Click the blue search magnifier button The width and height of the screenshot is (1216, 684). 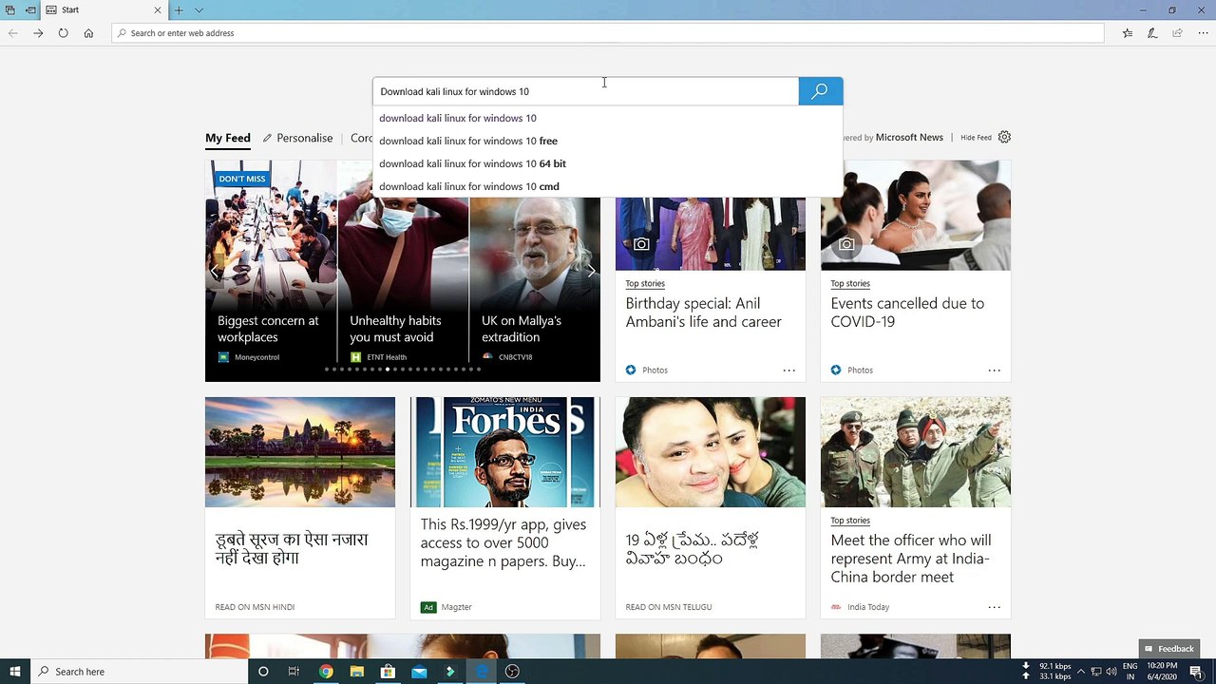click(820, 91)
